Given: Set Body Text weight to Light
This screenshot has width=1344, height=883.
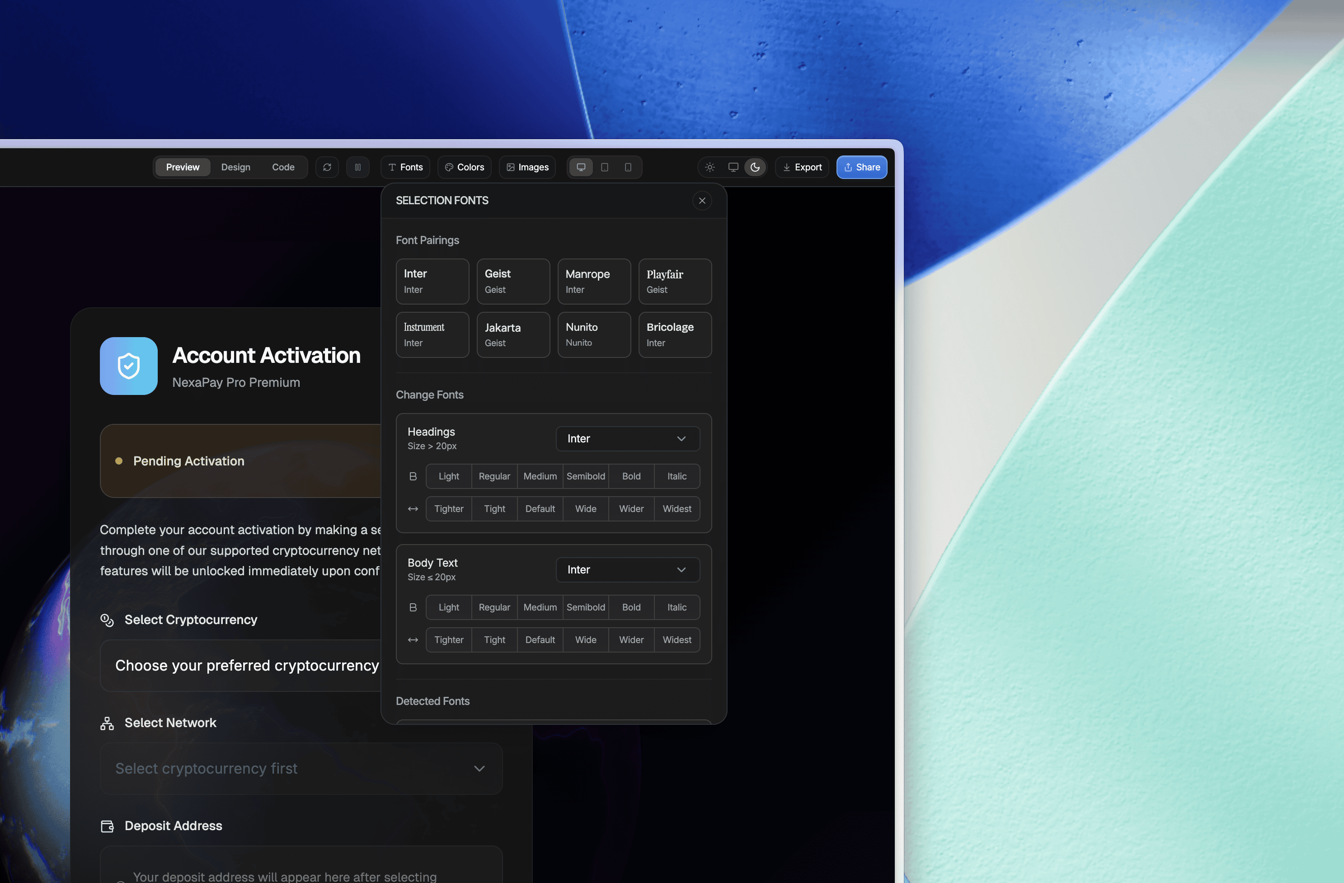Looking at the screenshot, I should (x=449, y=607).
